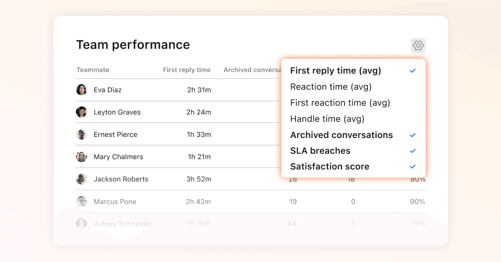Click Jackson Roberts's avatar photo

click(82, 179)
